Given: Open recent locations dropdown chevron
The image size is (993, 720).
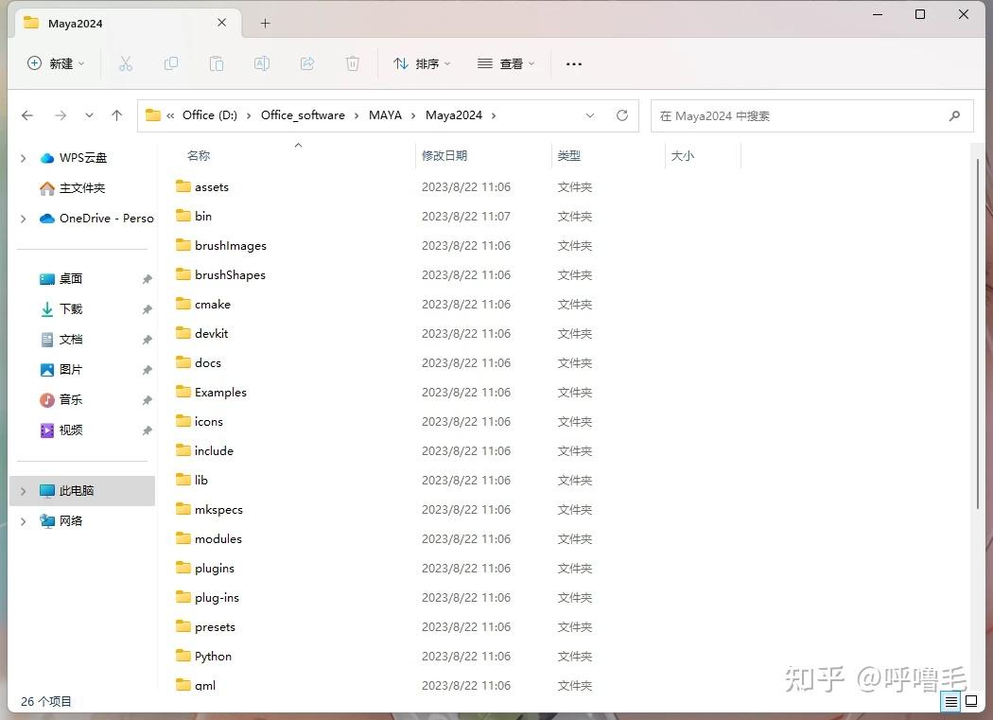Looking at the screenshot, I should (89, 115).
